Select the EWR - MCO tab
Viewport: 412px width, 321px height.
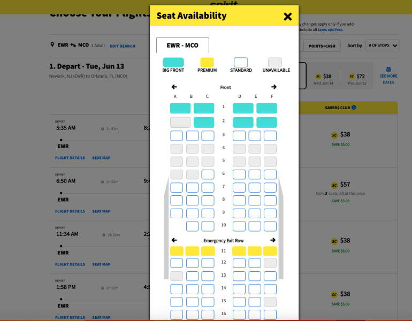[182, 45]
